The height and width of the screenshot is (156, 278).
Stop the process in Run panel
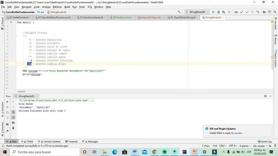tap(7, 107)
